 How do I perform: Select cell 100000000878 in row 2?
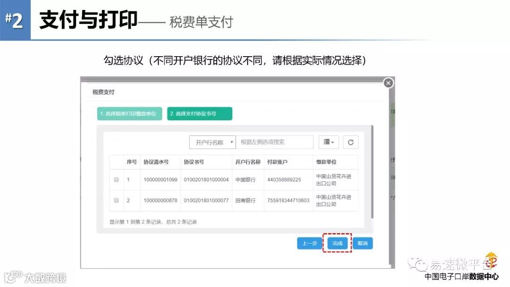pos(161,201)
